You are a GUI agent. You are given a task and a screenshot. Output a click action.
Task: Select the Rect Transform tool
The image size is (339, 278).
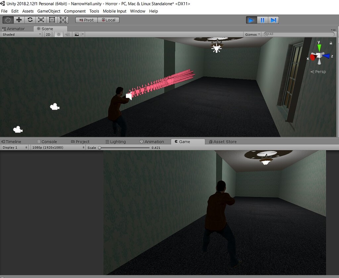pyautogui.click(x=52, y=20)
